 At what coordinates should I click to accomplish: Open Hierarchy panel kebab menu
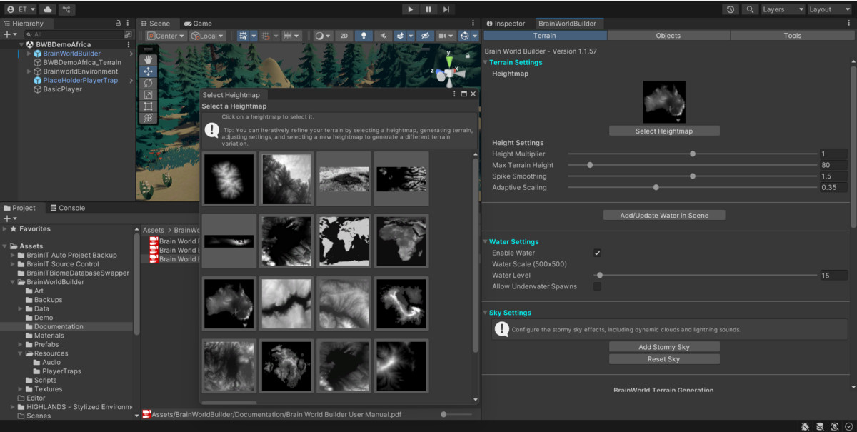[129, 24]
